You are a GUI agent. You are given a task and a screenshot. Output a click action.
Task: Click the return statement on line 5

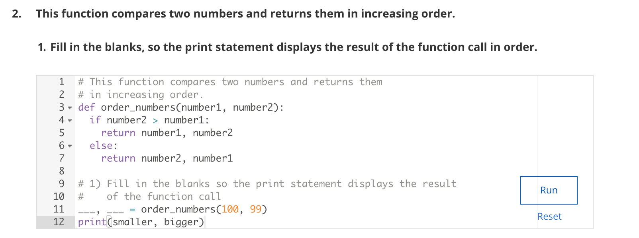pos(118,133)
